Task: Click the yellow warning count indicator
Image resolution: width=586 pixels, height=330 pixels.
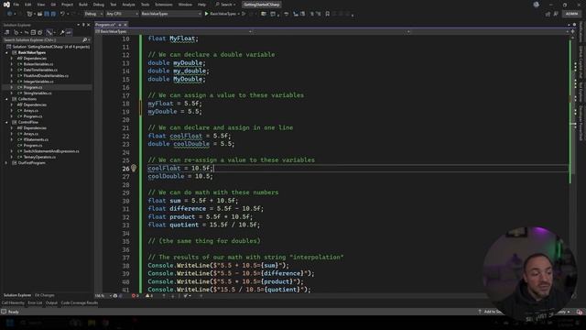Action: (x=149, y=296)
